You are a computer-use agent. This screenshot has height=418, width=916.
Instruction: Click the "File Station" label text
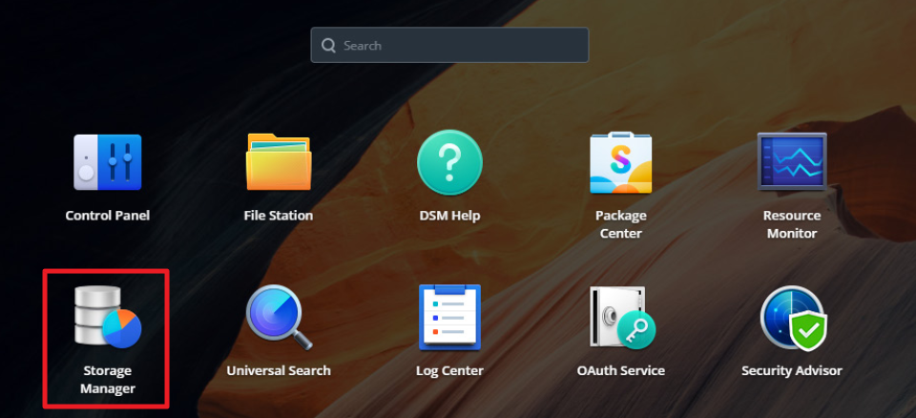278,216
